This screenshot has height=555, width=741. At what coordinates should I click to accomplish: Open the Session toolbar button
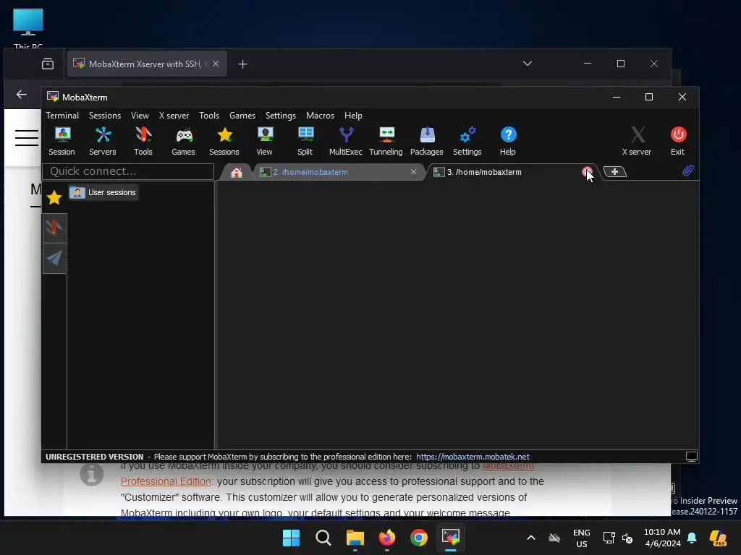click(62, 141)
